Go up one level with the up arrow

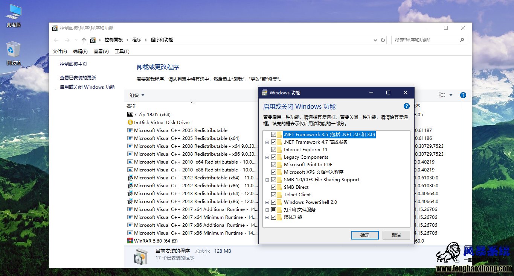coord(84,40)
